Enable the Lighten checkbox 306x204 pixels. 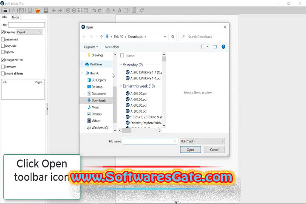pyautogui.click(x=3, y=52)
